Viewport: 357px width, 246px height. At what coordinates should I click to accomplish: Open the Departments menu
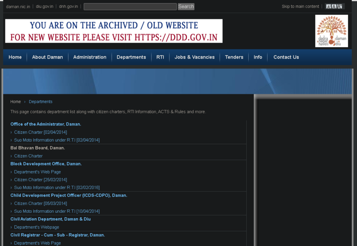coord(131,57)
